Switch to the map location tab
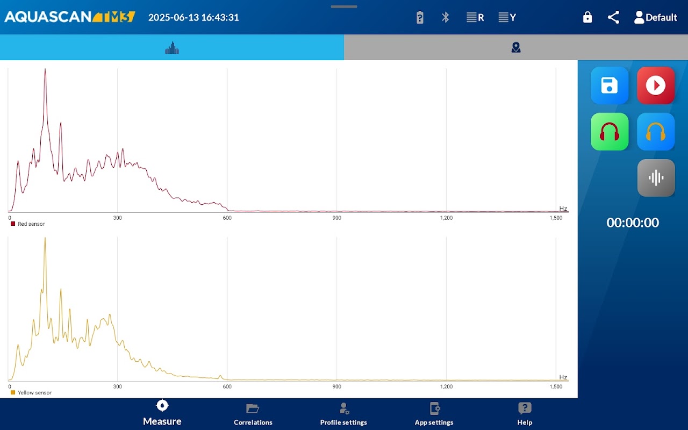688x430 pixels. 516,47
